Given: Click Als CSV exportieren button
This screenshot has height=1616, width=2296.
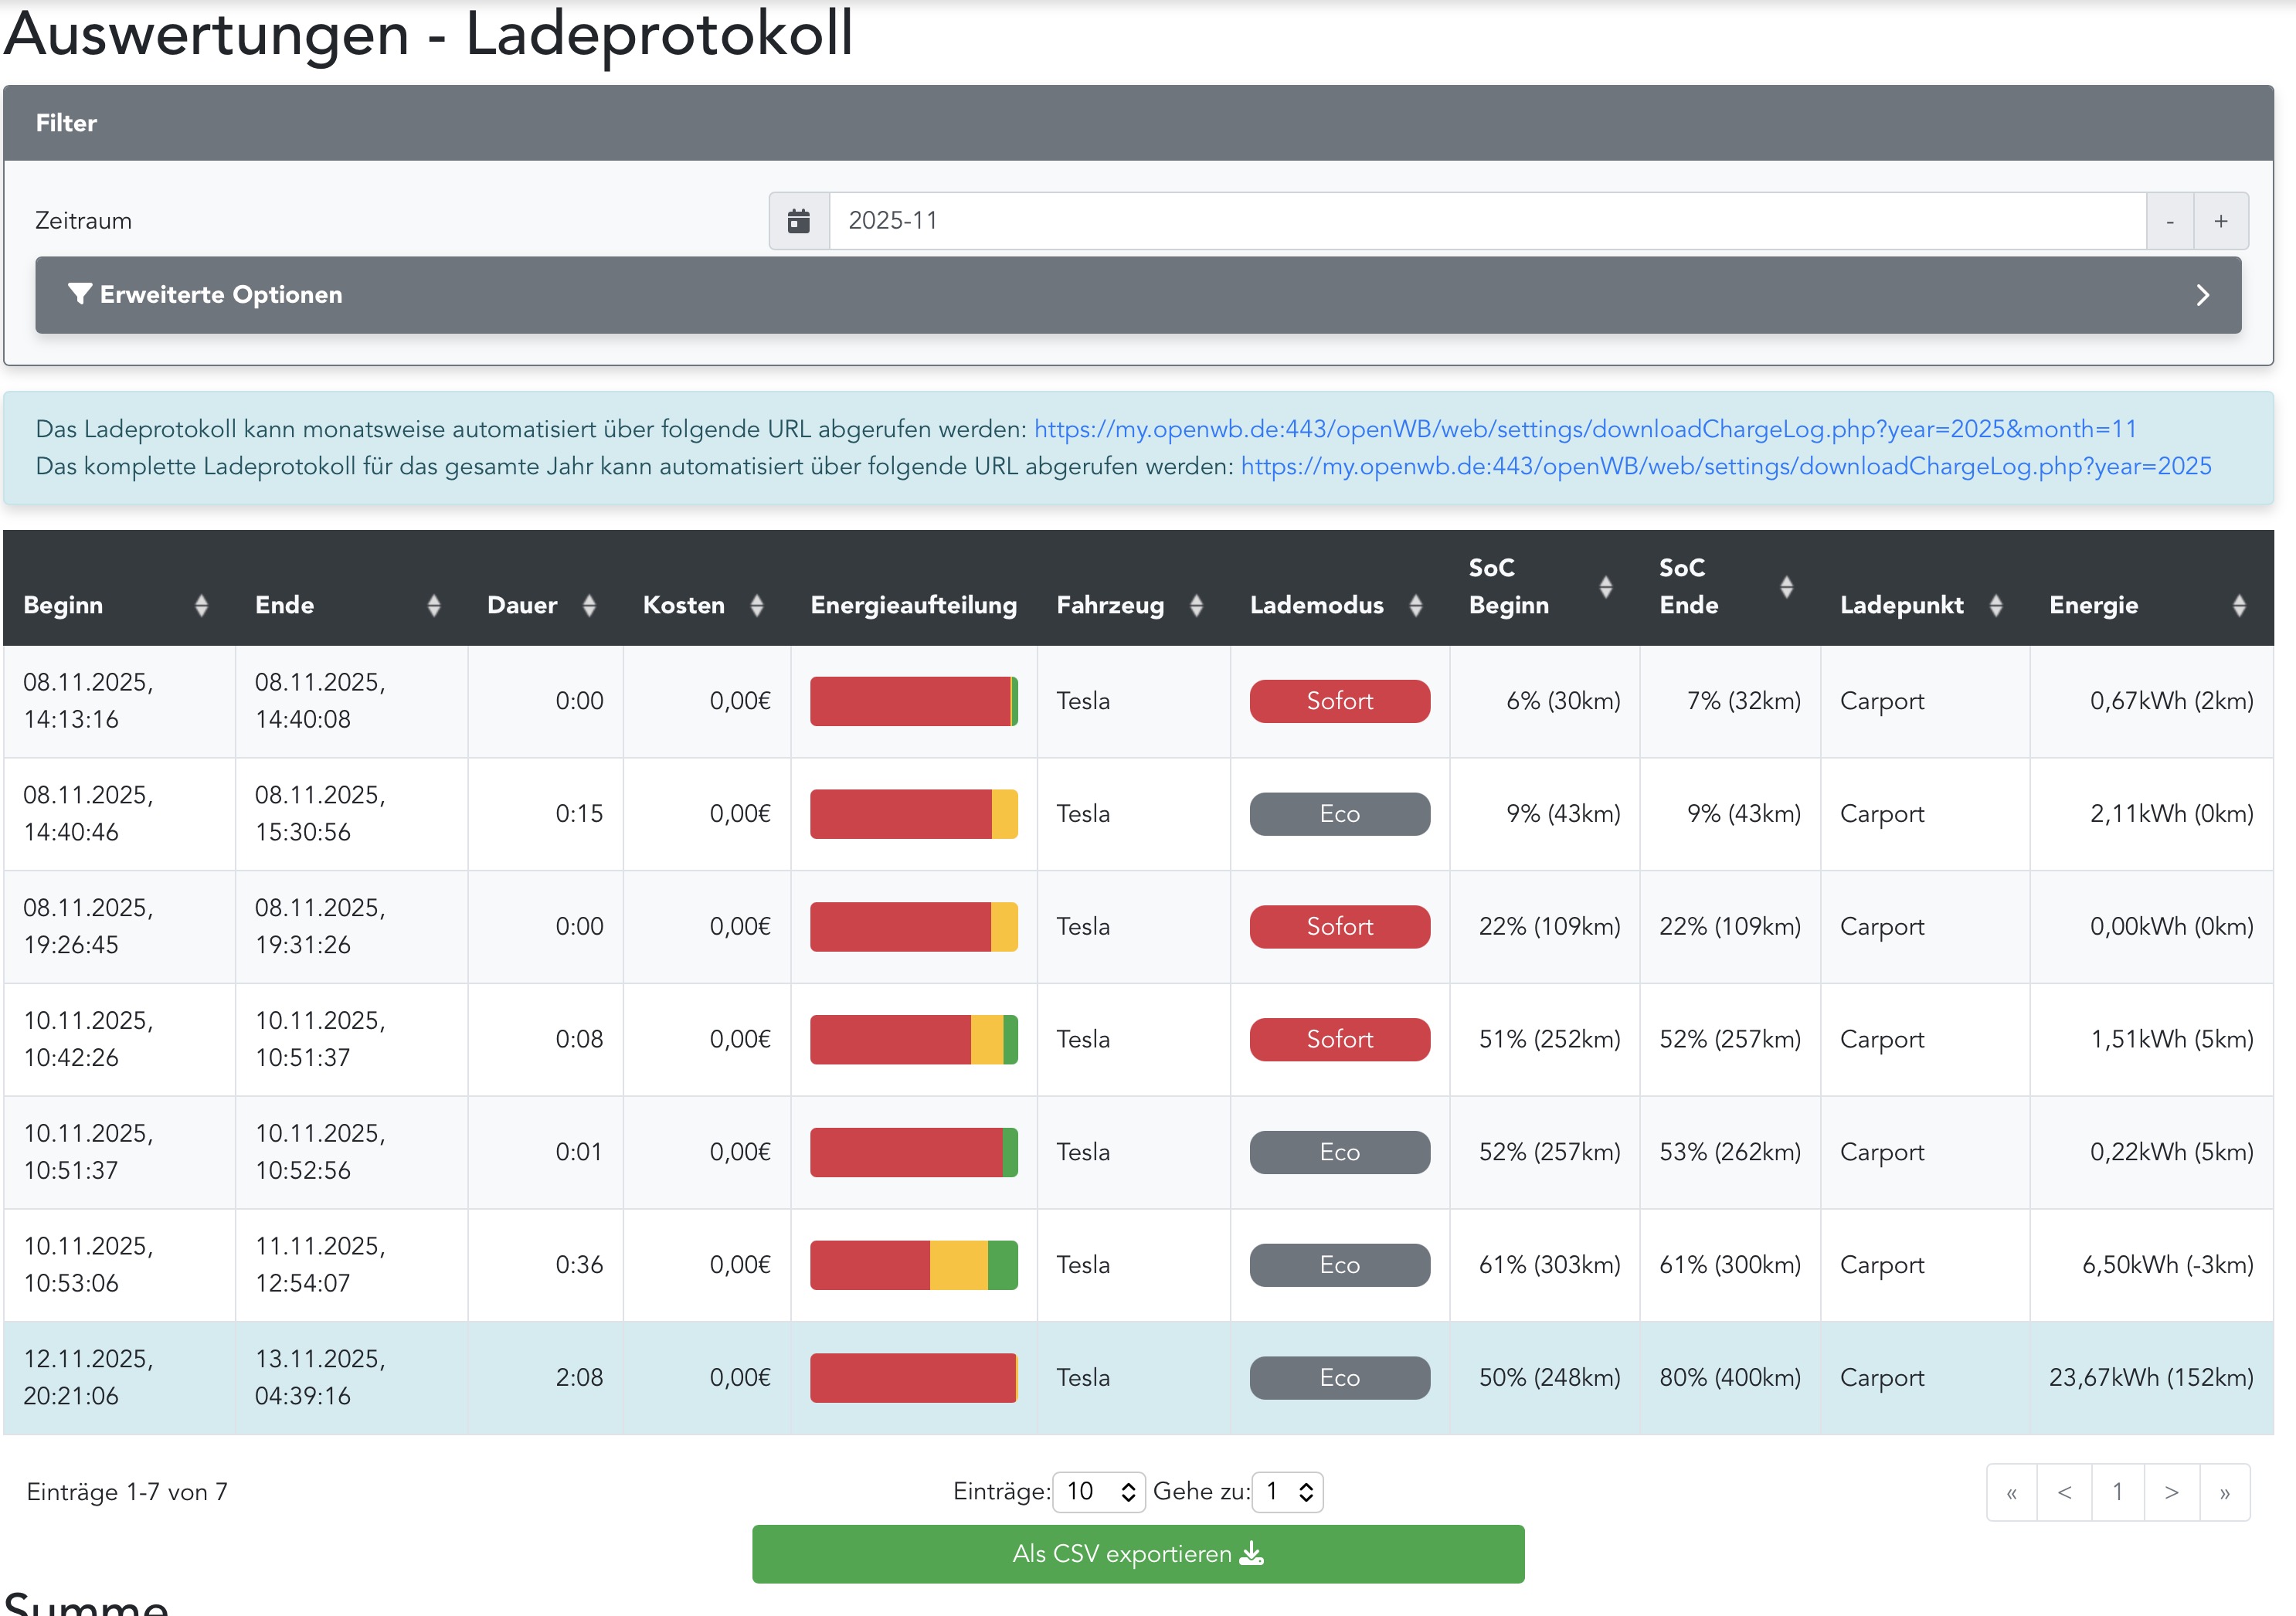Looking at the screenshot, I should tap(1137, 1553).
